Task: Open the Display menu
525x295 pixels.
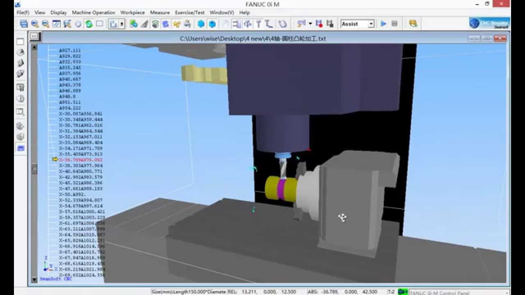Action: tap(59, 13)
